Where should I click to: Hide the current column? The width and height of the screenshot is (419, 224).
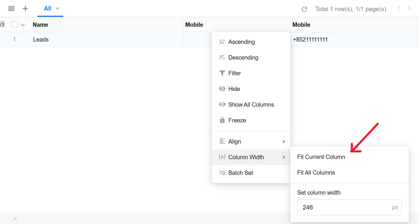tap(234, 89)
